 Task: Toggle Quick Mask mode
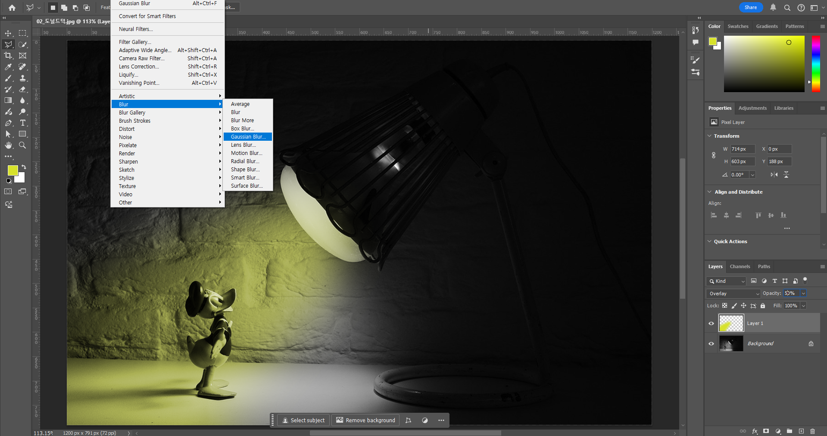click(x=8, y=192)
